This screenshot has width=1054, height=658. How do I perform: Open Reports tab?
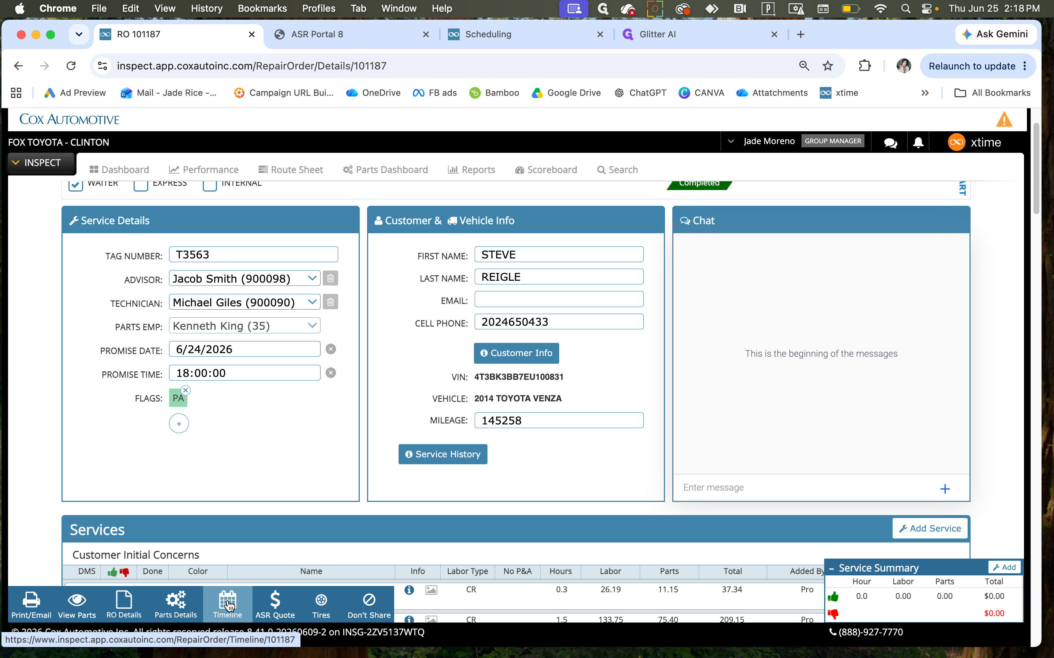tap(471, 170)
